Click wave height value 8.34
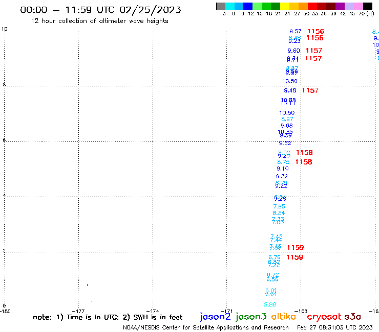The width and height of the screenshot is (379, 332). point(279,213)
